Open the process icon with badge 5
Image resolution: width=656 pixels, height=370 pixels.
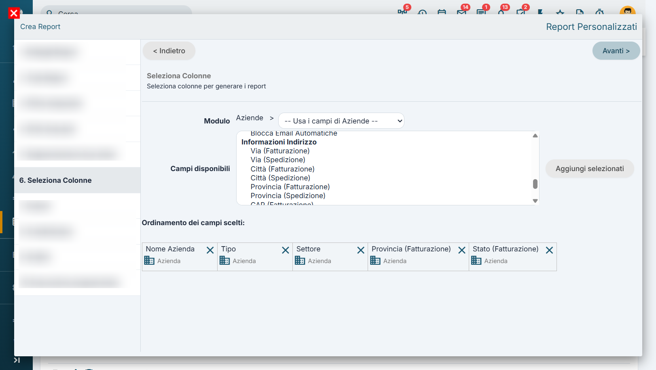[402, 12]
